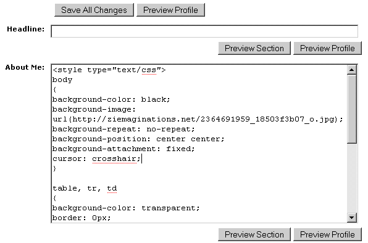
Task: Click the scrollbar track below the thumb
Action: pyautogui.click(x=351, y=178)
